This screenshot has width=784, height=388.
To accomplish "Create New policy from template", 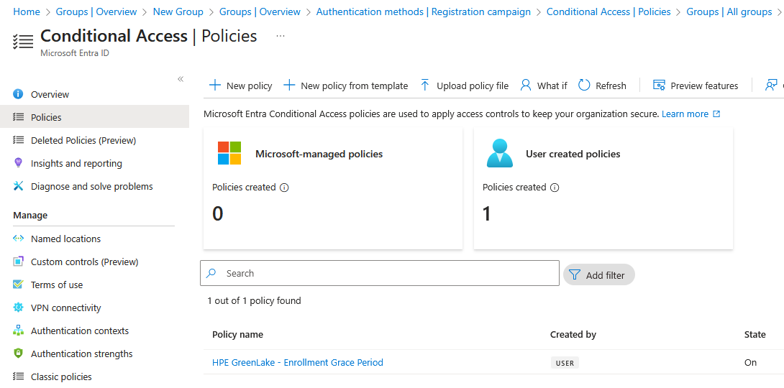I will point(346,86).
